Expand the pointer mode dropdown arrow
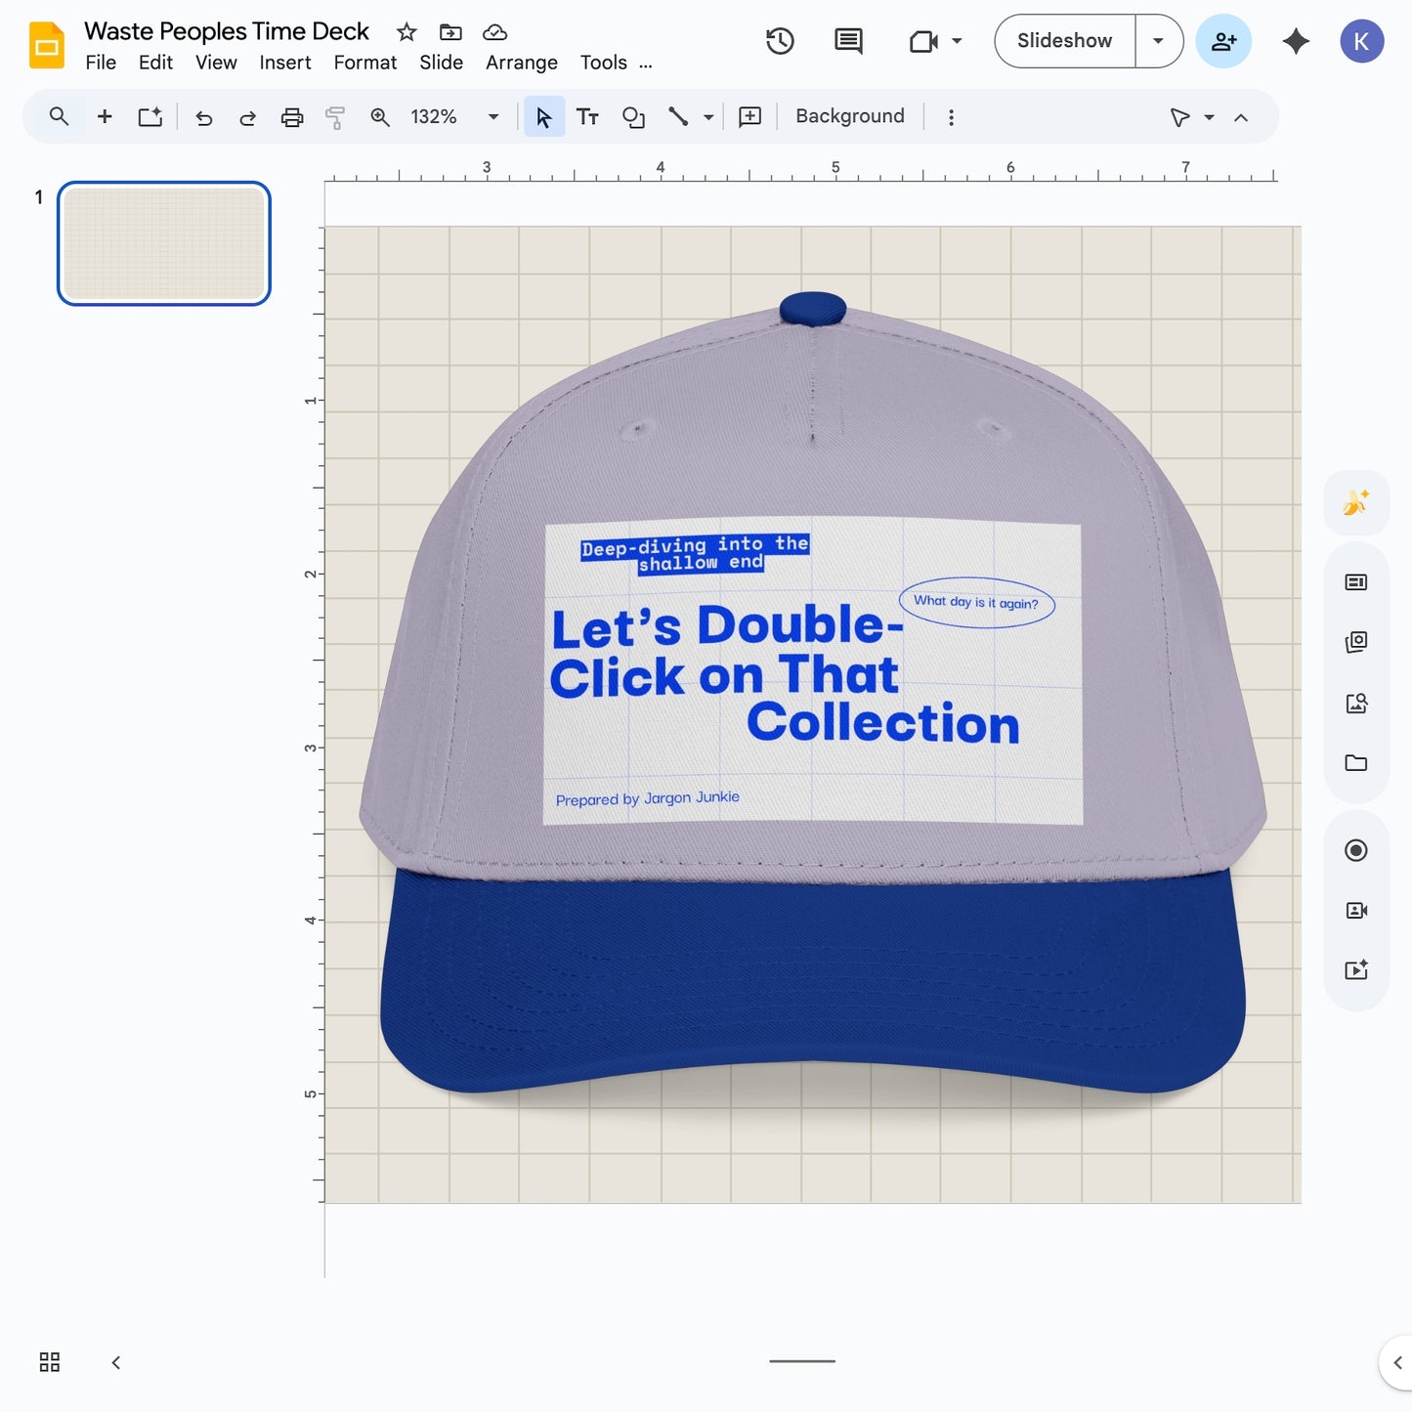This screenshot has height=1412, width=1412. tap(1209, 117)
